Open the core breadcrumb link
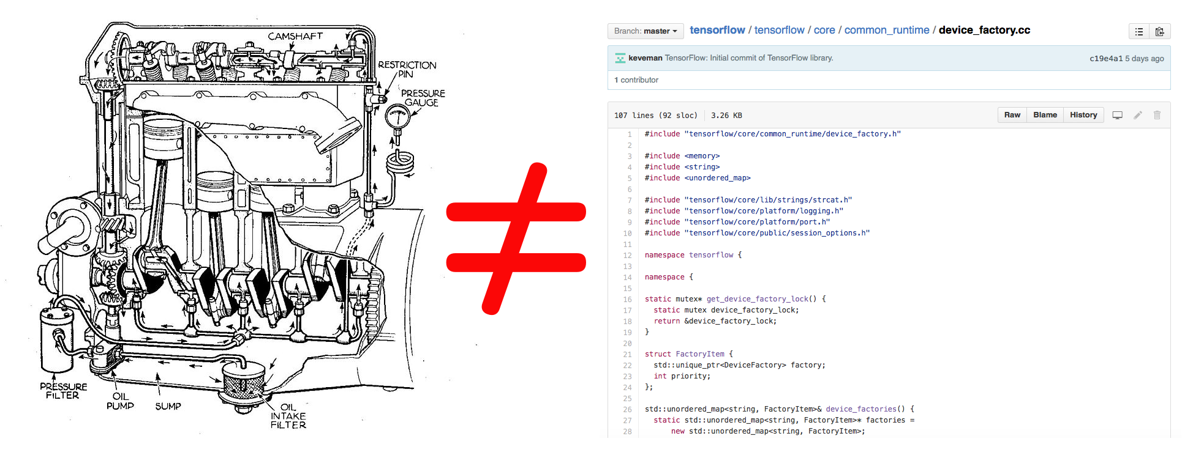The width and height of the screenshot is (1193, 455). pos(824,30)
